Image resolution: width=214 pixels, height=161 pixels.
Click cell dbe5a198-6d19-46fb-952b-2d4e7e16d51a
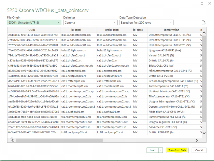[34, 81]
